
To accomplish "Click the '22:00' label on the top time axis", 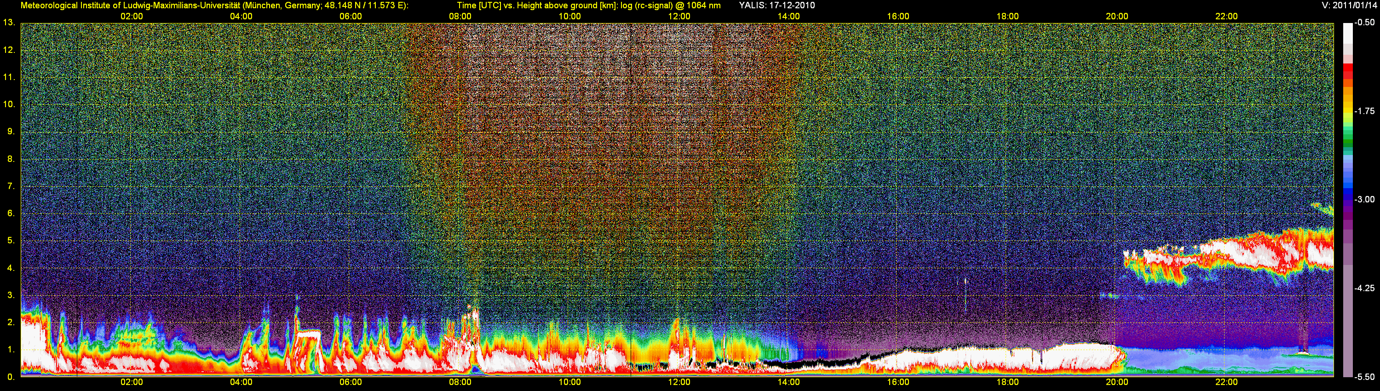I will pos(1226,17).
